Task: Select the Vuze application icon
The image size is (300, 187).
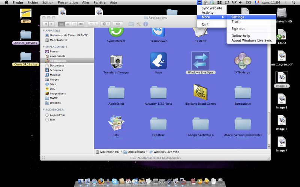Action: 158,61
